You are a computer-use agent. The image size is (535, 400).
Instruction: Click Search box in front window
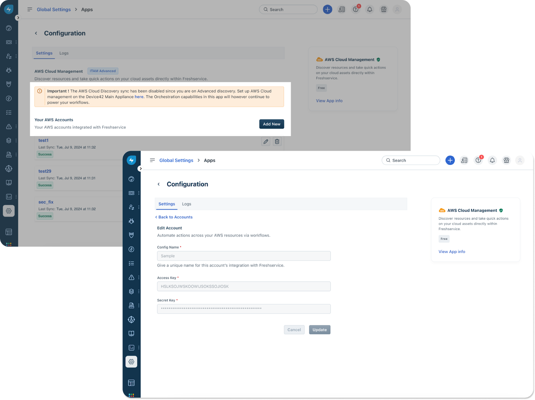tap(411, 160)
